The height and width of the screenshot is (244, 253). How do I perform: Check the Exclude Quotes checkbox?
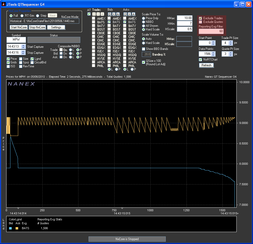click(x=200, y=22)
